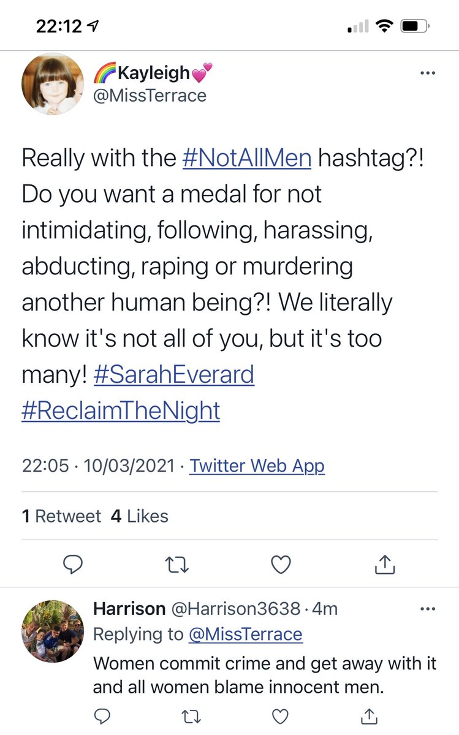The height and width of the screenshot is (735, 459).
Task: Share Harrison's reply
Action: (x=370, y=715)
